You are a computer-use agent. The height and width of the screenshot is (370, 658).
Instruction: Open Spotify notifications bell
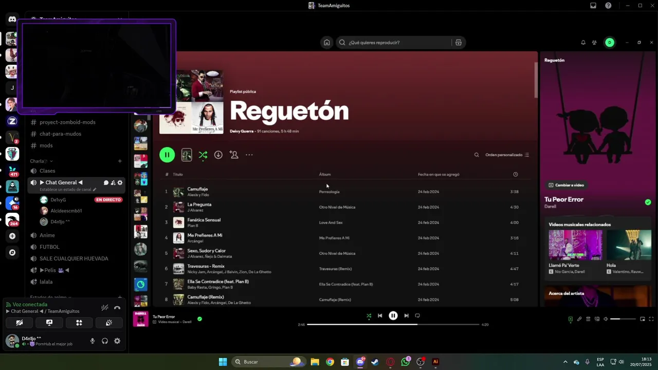coord(583,43)
